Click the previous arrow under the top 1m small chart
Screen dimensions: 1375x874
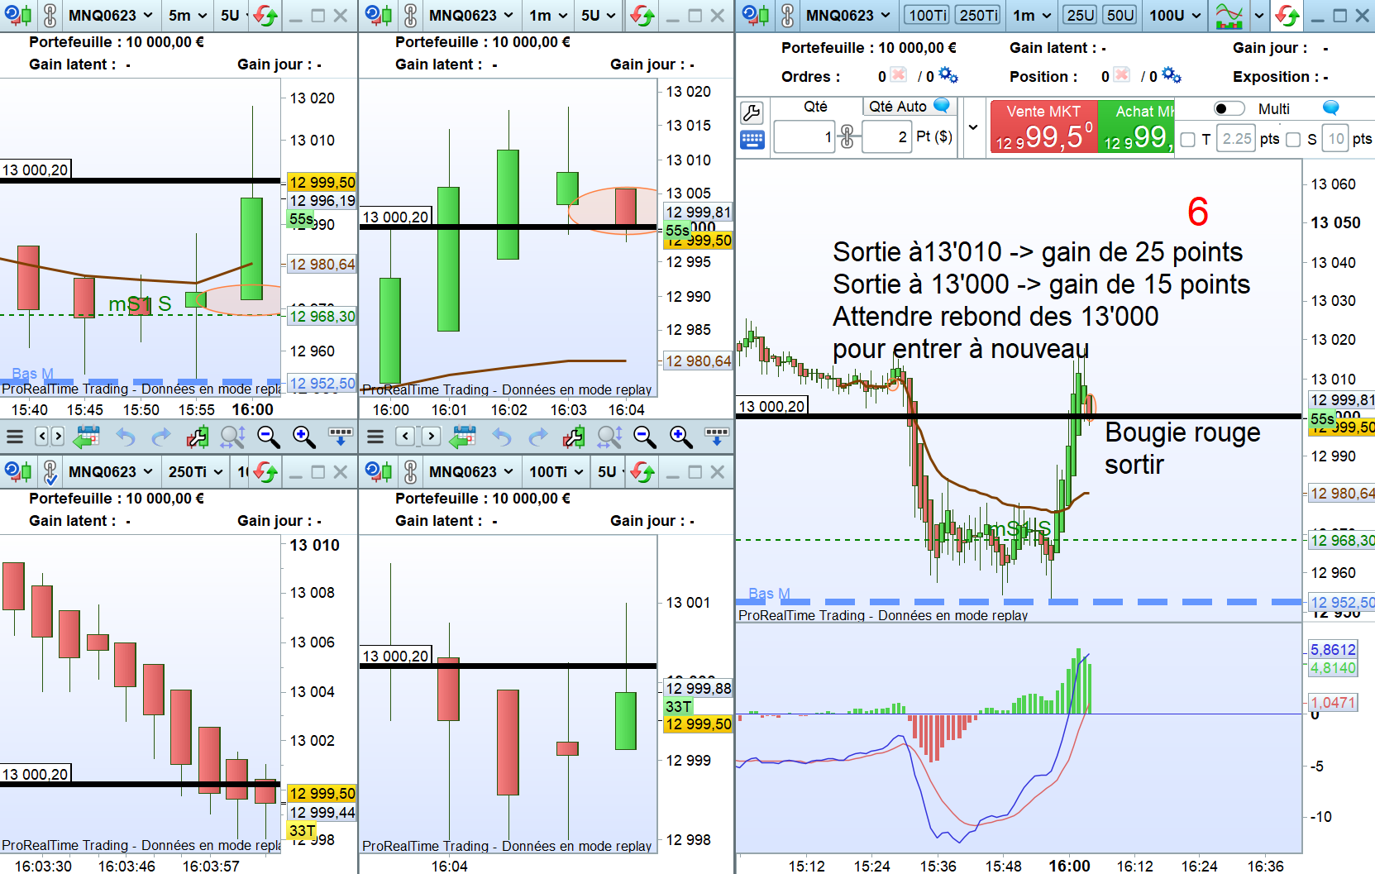(x=405, y=436)
